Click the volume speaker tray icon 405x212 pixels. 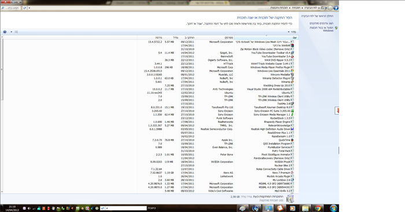click(x=29, y=208)
